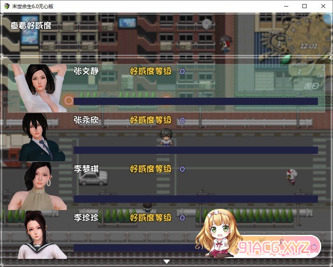Click 李梦琪's affection level value 0
The image size is (333, 267).
pos(182,169)
